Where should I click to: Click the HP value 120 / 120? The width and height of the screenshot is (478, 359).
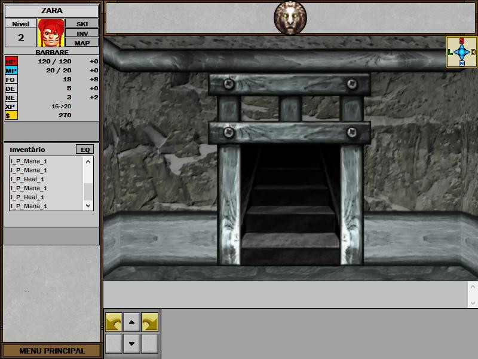[x=54, y=62]
